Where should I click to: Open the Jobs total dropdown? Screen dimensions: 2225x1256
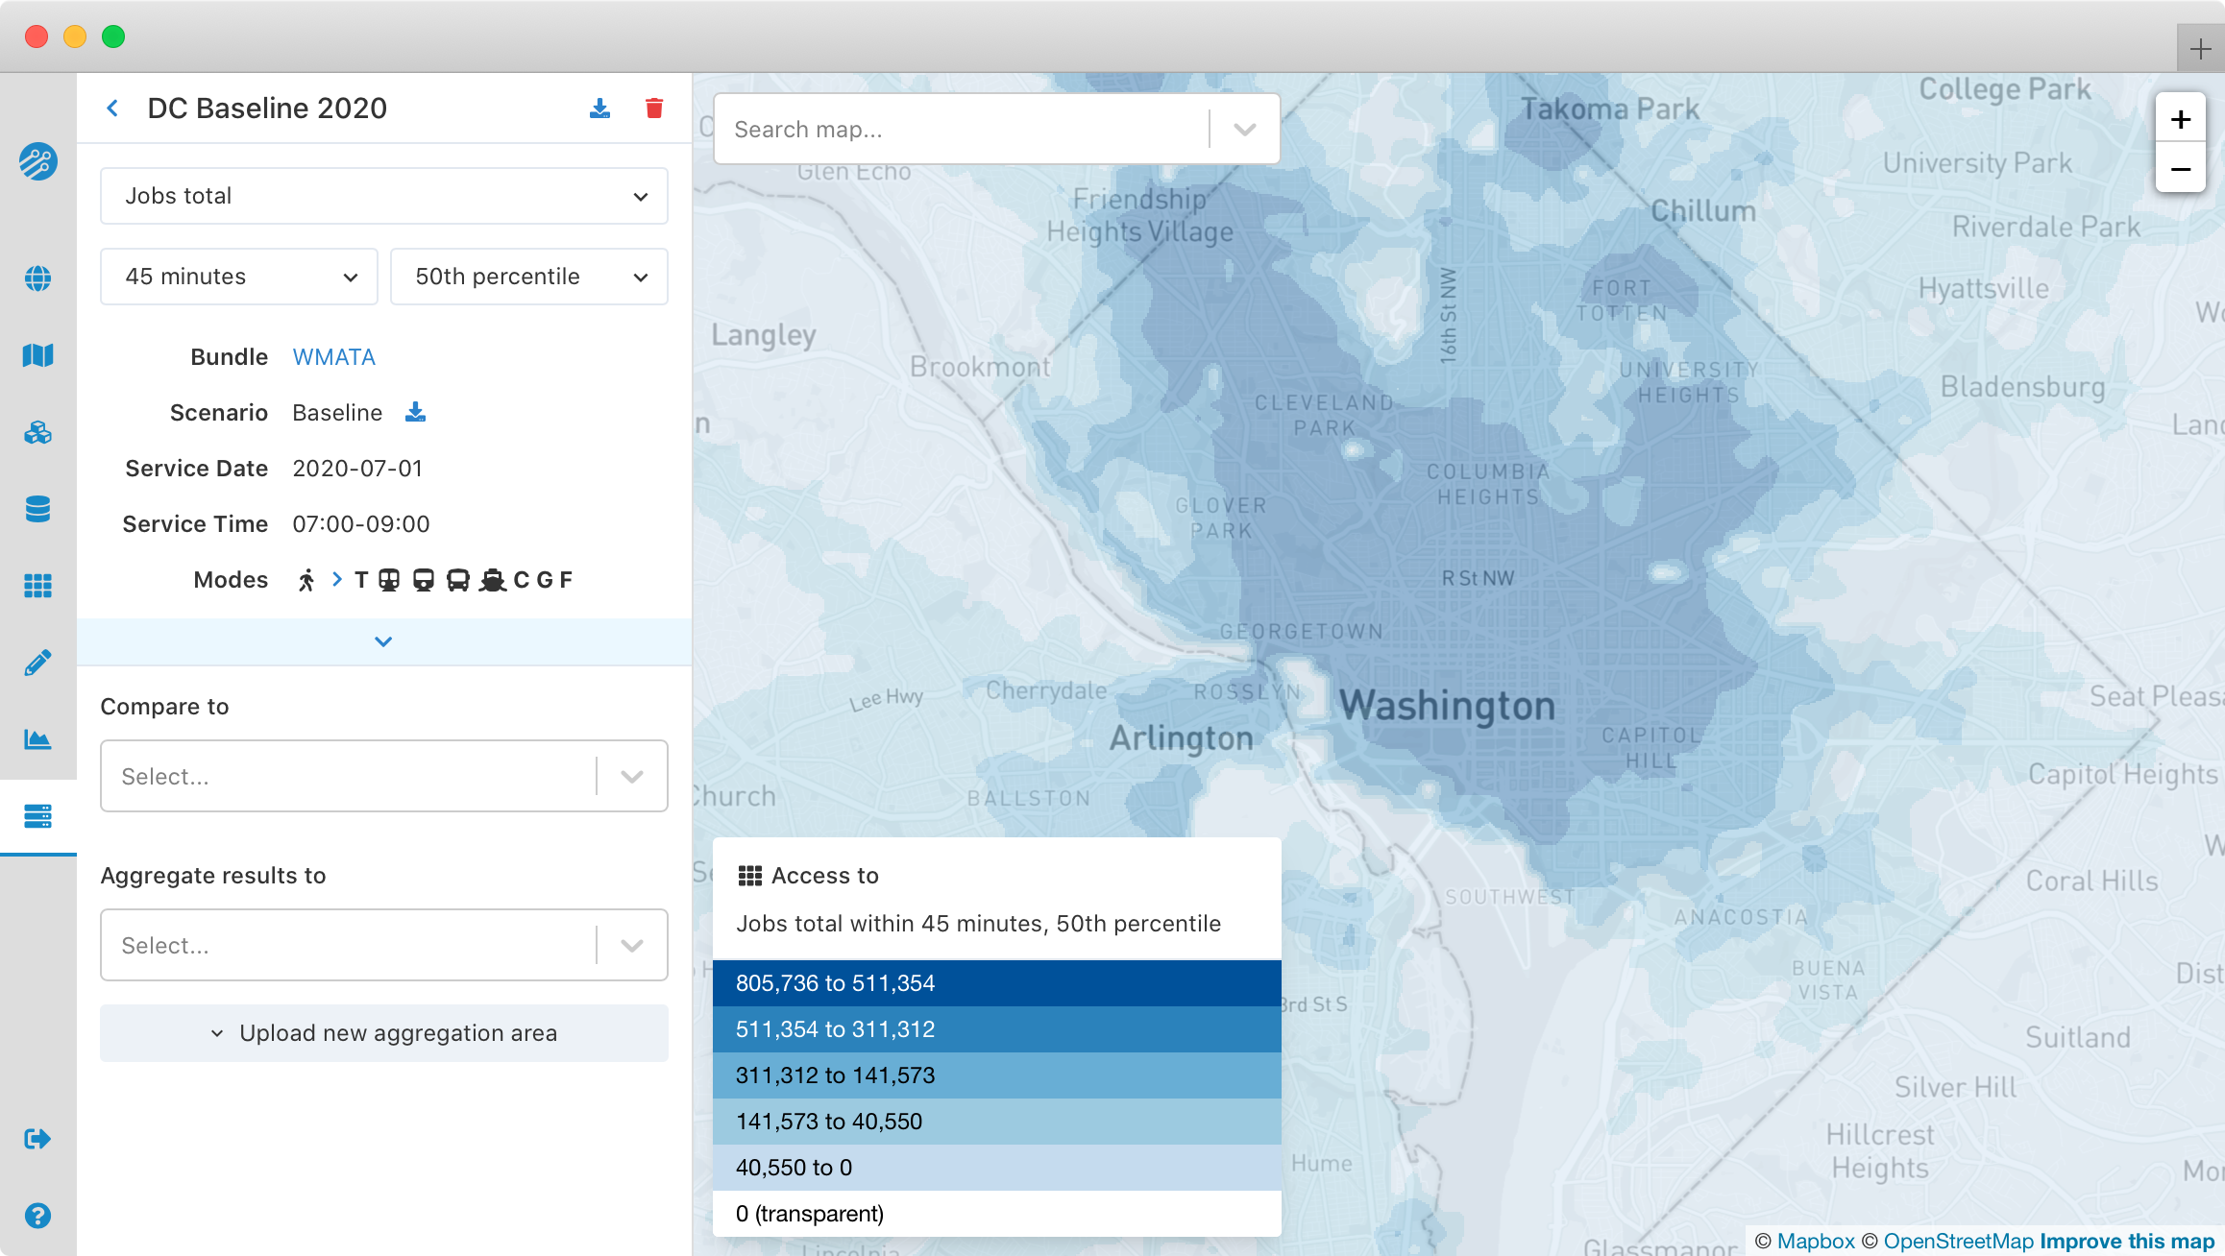[383, 196]
